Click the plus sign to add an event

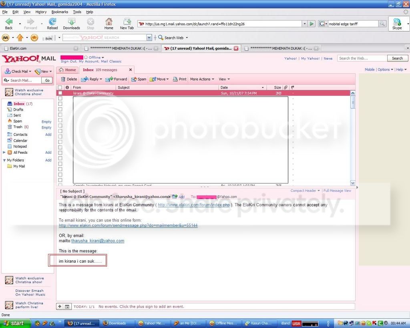coord(60,306)
